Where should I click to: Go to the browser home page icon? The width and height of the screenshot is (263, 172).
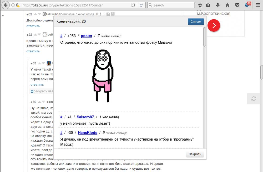(227, 5)
